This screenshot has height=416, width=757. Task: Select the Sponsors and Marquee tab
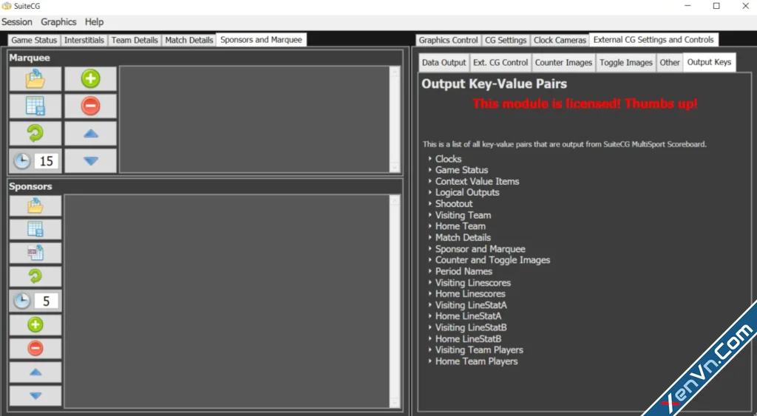pyautogui.click(x=261, y=40)
